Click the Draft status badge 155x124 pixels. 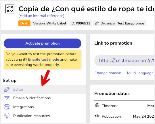point(24,23)
